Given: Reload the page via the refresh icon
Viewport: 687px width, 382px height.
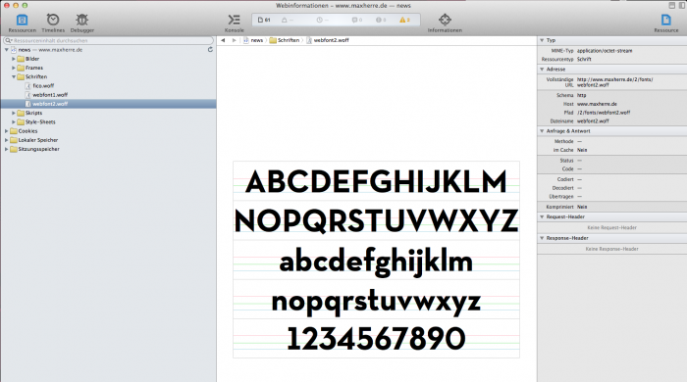Looking at the screenshot, I should click(x=210, y=50).
